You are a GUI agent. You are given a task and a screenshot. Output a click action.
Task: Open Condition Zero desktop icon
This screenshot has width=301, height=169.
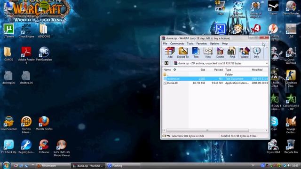point(291,78)
